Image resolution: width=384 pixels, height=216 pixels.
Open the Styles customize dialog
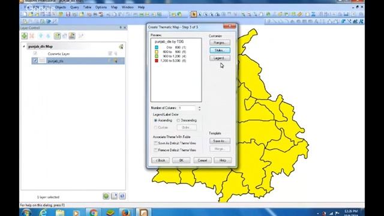tap(220, 50)
